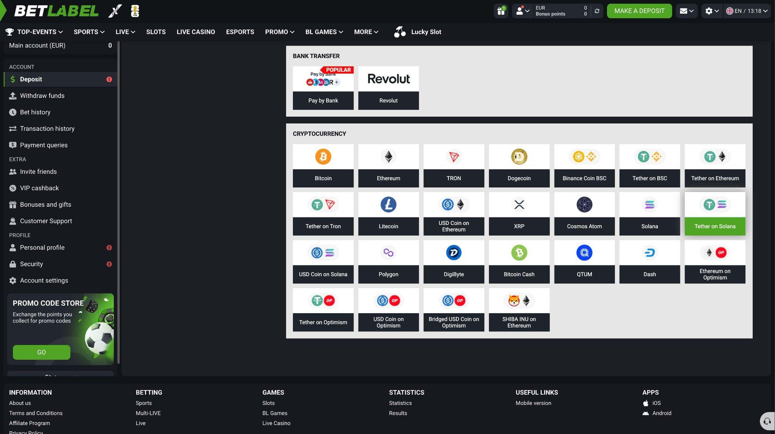775x434 pixels.
Task: Expand the TOP-EVENTS menu
Action: (x=34, y=32)
